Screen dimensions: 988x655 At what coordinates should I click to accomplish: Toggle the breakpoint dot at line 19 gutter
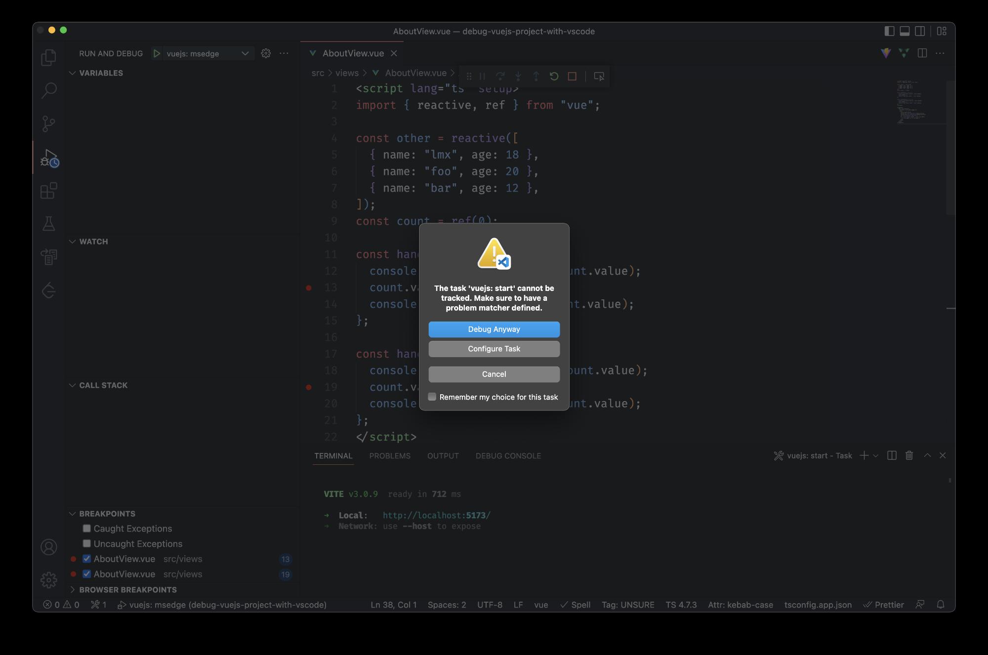[x=309, y=387]
